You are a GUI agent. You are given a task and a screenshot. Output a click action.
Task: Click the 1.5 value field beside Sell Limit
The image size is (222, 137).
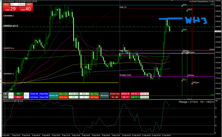[x=74, y=97]
